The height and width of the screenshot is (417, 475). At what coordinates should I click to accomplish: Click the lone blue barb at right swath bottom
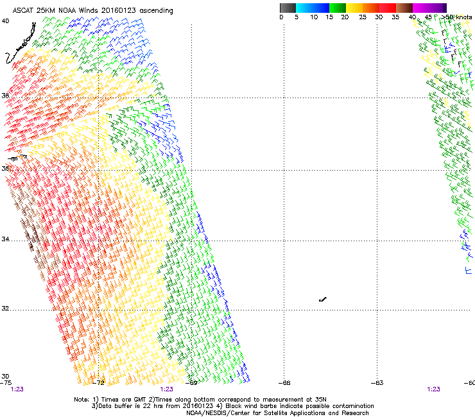click(x=469, y=271)
